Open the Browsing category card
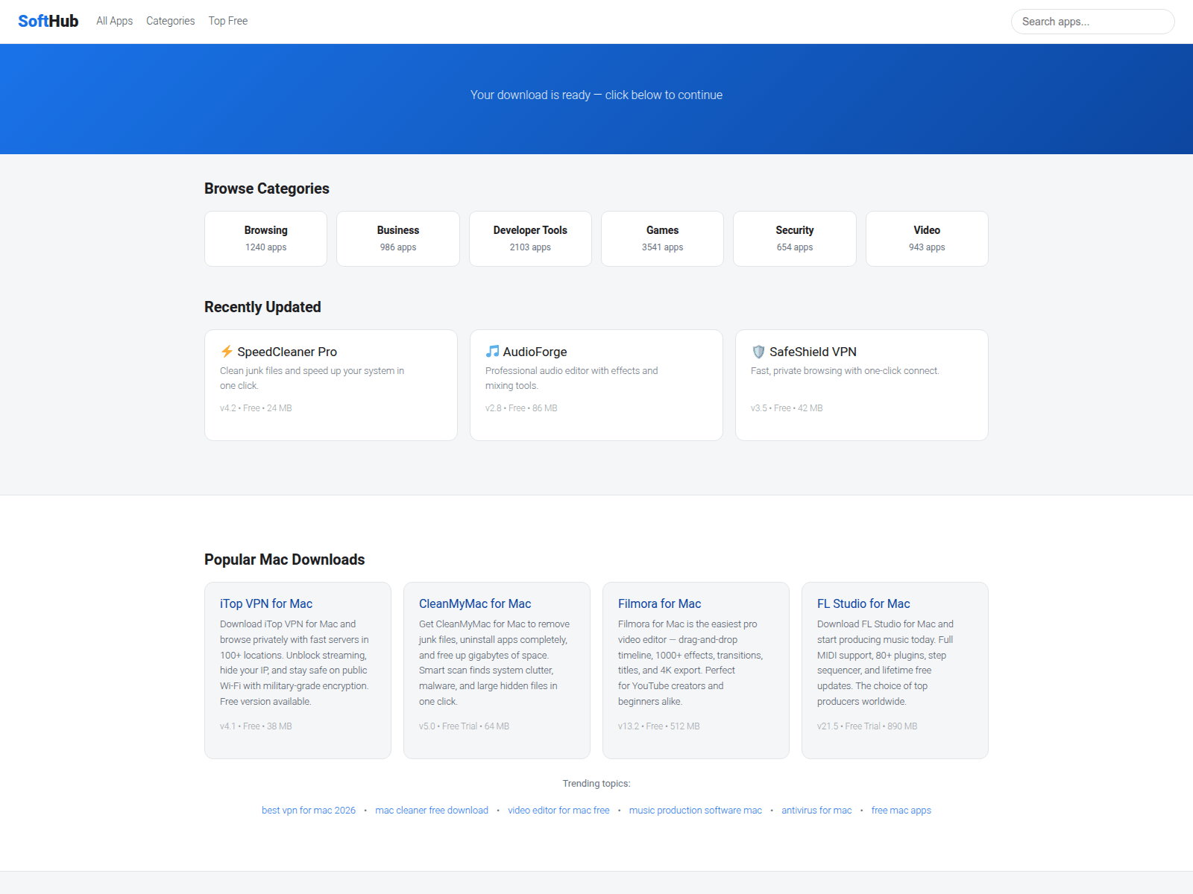 pos(266,238)
